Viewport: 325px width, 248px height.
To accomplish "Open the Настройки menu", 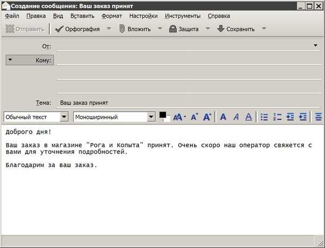I will 144,16.
